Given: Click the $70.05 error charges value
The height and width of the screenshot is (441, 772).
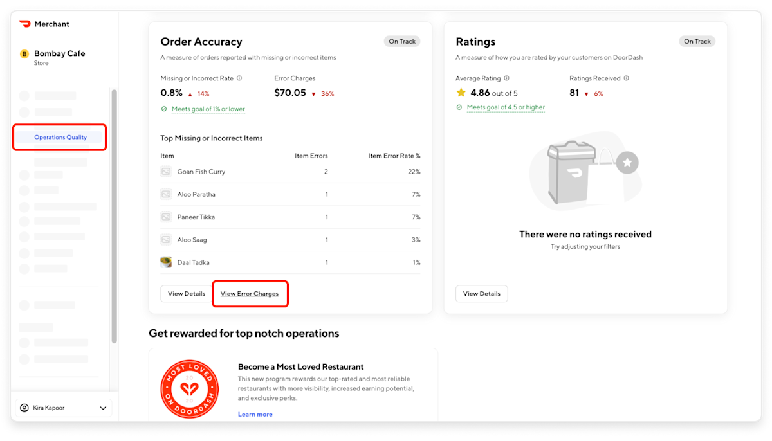Looking at the screenshot, I should pos(290,93).
